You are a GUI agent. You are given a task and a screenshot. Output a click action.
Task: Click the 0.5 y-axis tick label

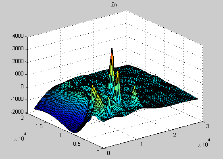(x=77, y=144)
